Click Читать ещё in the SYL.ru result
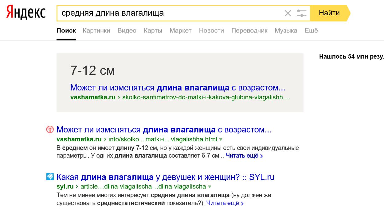 click(x=225, y=203)
